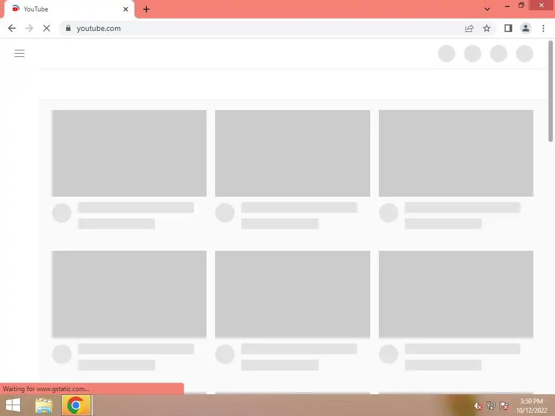This screenshot has height=416, width=555.
Task: Restore down the Chrome window
Action: (521, 5)
